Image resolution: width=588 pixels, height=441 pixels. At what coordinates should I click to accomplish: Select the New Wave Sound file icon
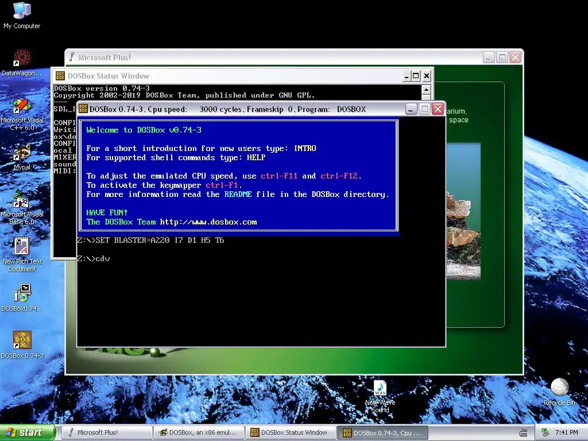pyautogui.click(x=380, y=397)
